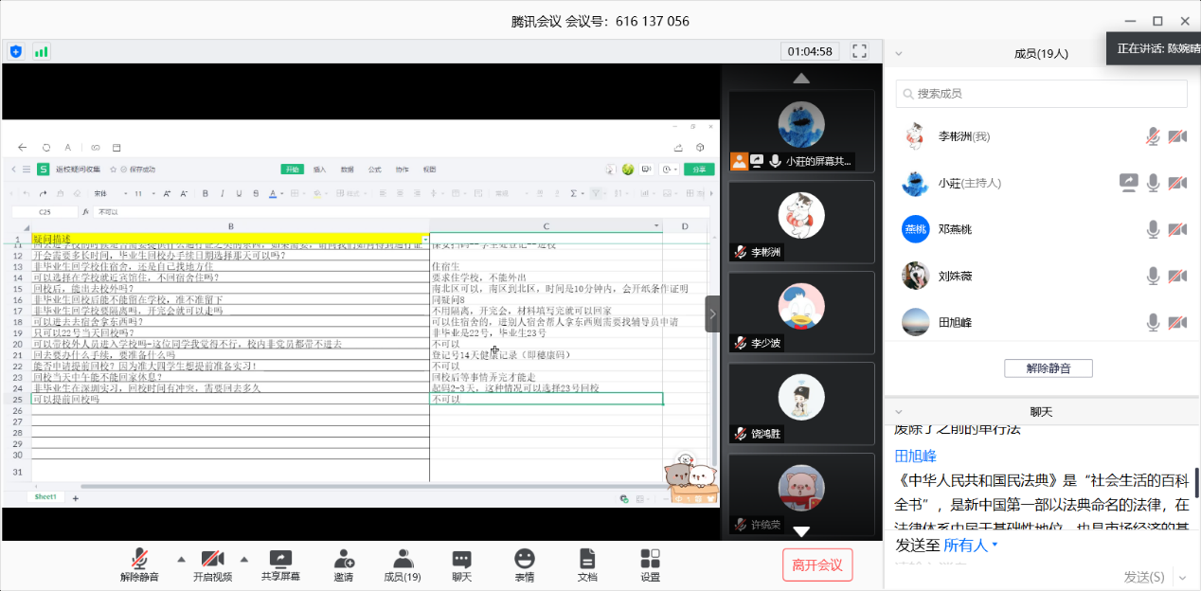1201x591 pixels.
Task: Expand audio options arrow beside unmute
Action: point(181,558)
